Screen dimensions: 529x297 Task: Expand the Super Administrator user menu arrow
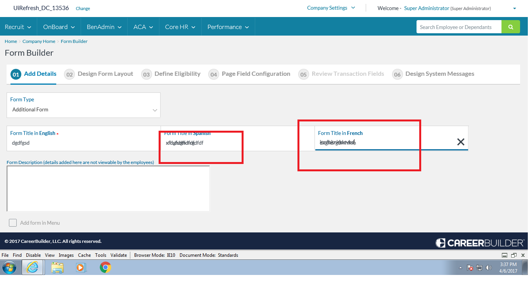(x=514, y=9)
